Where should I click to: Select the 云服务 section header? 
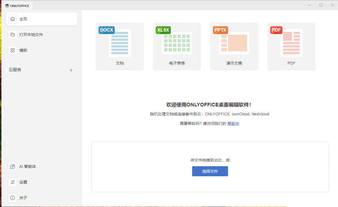point(15,70)
